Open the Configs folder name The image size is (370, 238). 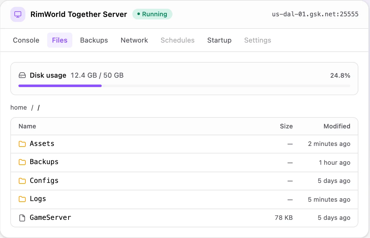tap(44, 181)
